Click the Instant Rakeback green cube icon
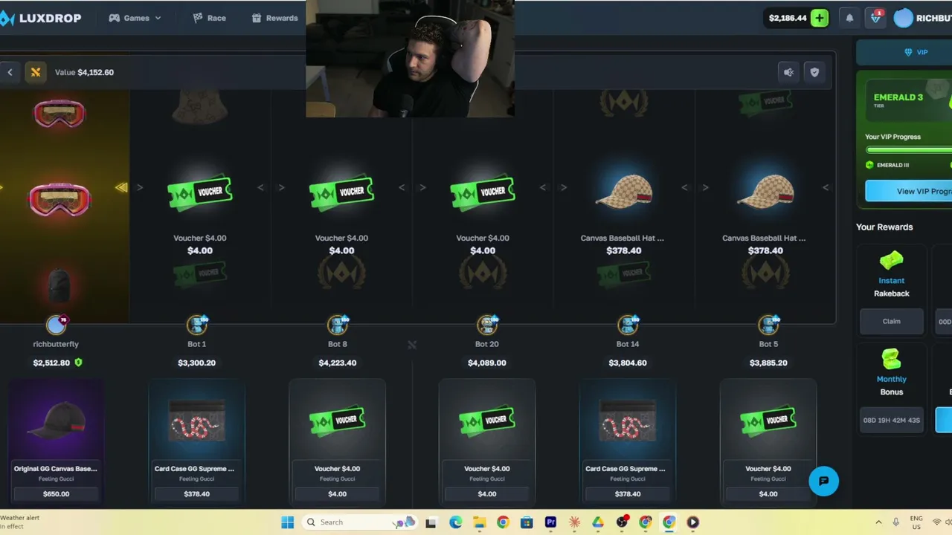This screenshot has height=535, width=952. [891, 260]
